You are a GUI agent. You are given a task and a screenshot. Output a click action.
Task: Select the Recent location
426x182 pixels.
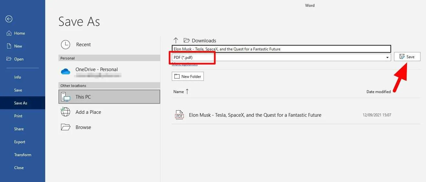tap(109, 45)
